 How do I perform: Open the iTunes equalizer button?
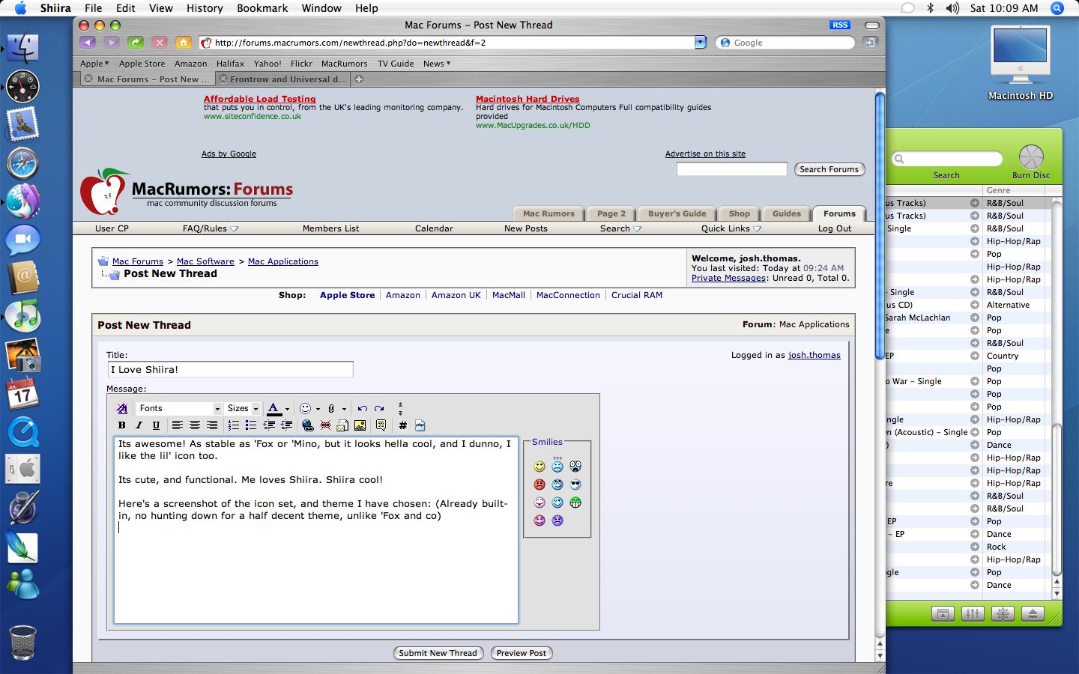click(973, 614)
